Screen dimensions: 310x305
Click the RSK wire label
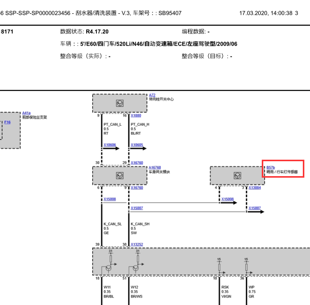pos(225,287)
